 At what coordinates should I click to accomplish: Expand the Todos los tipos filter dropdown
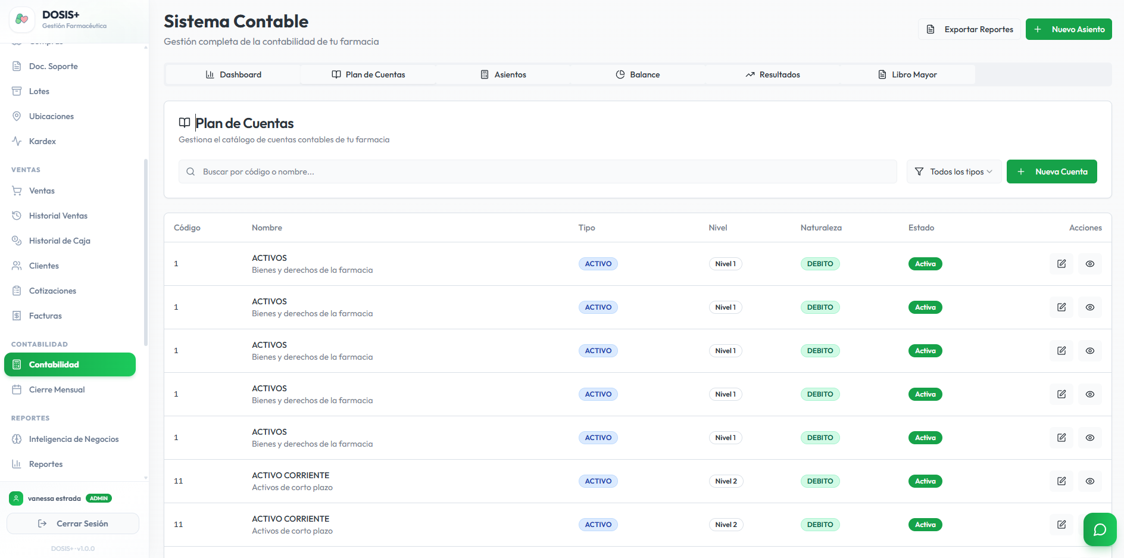[954, 172]
